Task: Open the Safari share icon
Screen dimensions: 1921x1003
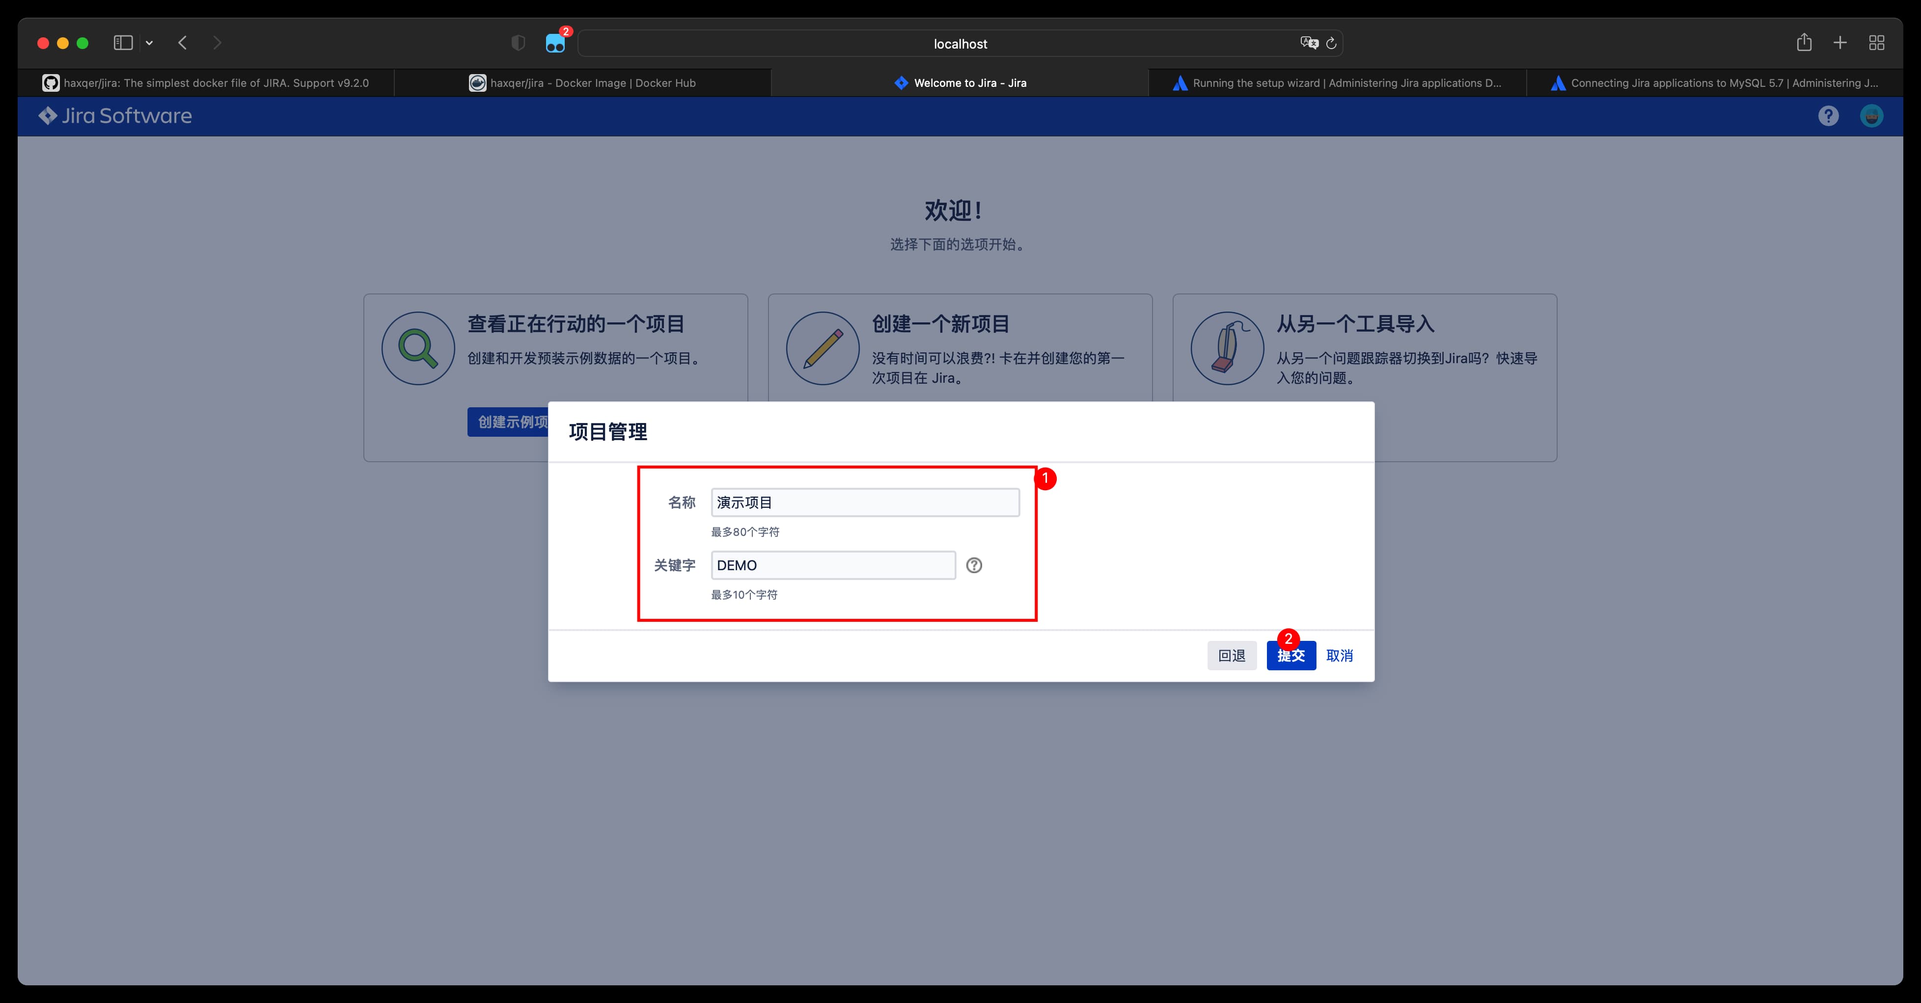Action: tap(1804, 42)
